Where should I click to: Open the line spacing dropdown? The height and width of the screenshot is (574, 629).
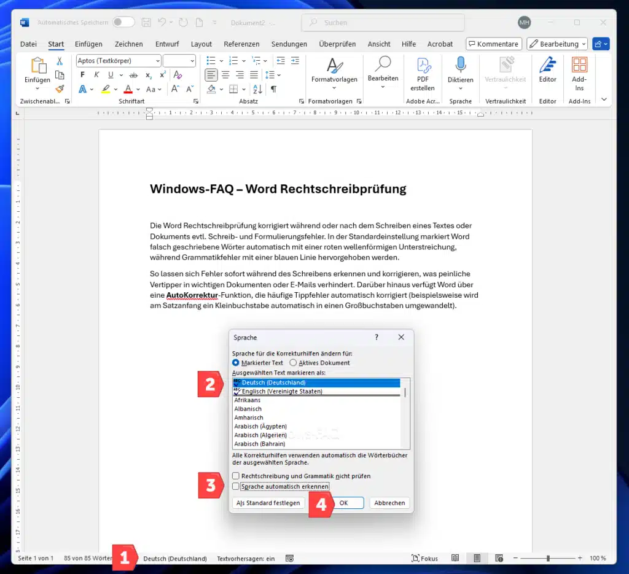[279, 75]
